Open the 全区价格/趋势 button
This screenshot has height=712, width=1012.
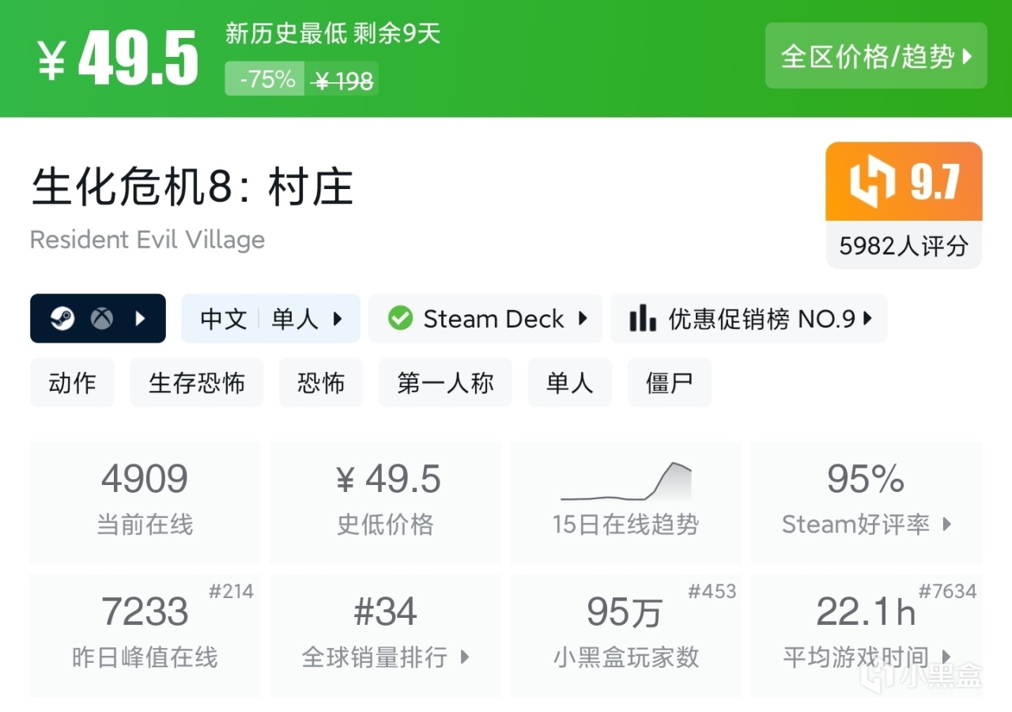point(876,56)
